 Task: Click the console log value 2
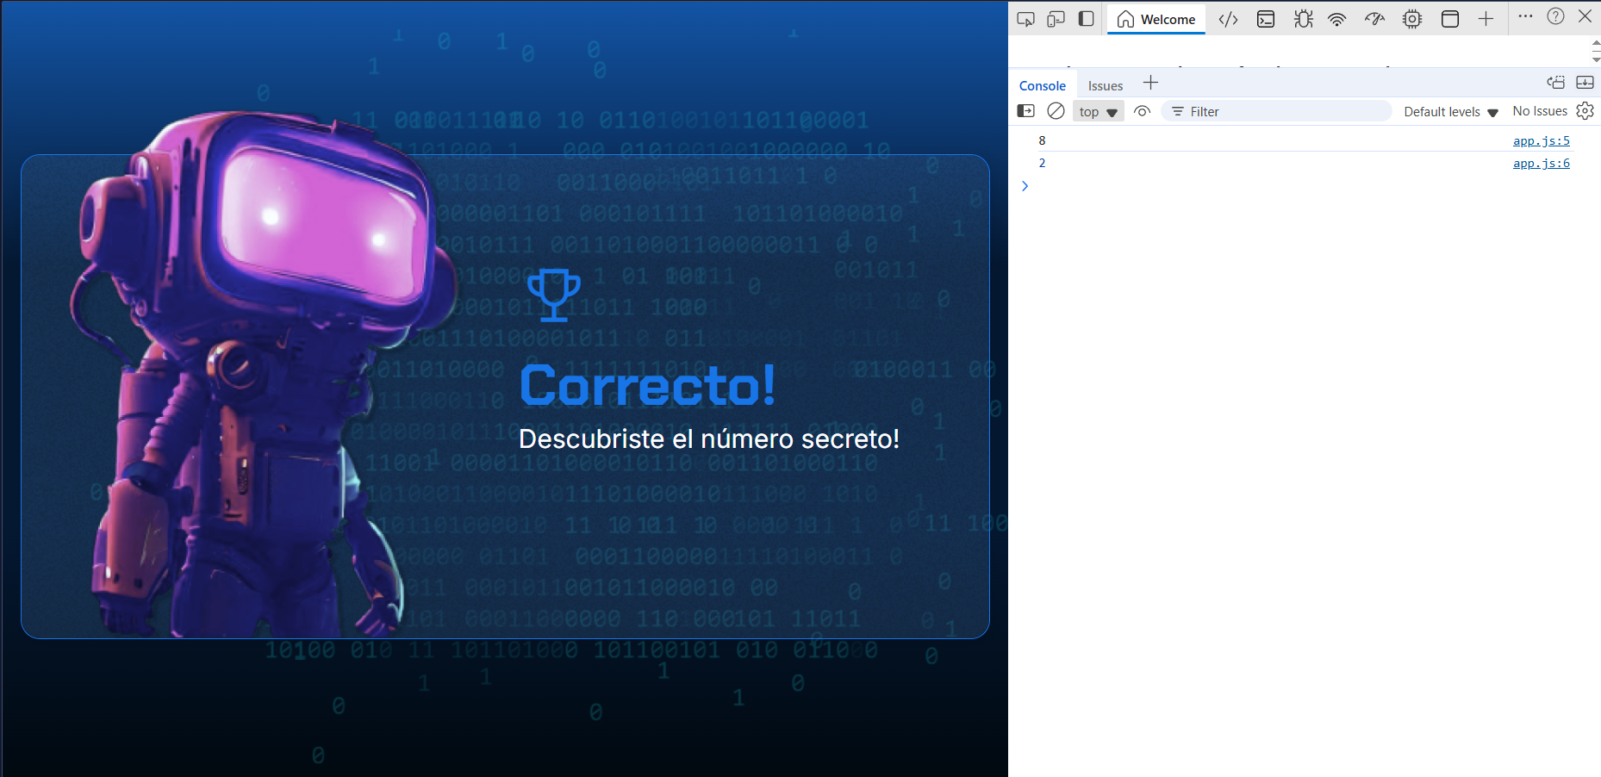point(1042,163)
